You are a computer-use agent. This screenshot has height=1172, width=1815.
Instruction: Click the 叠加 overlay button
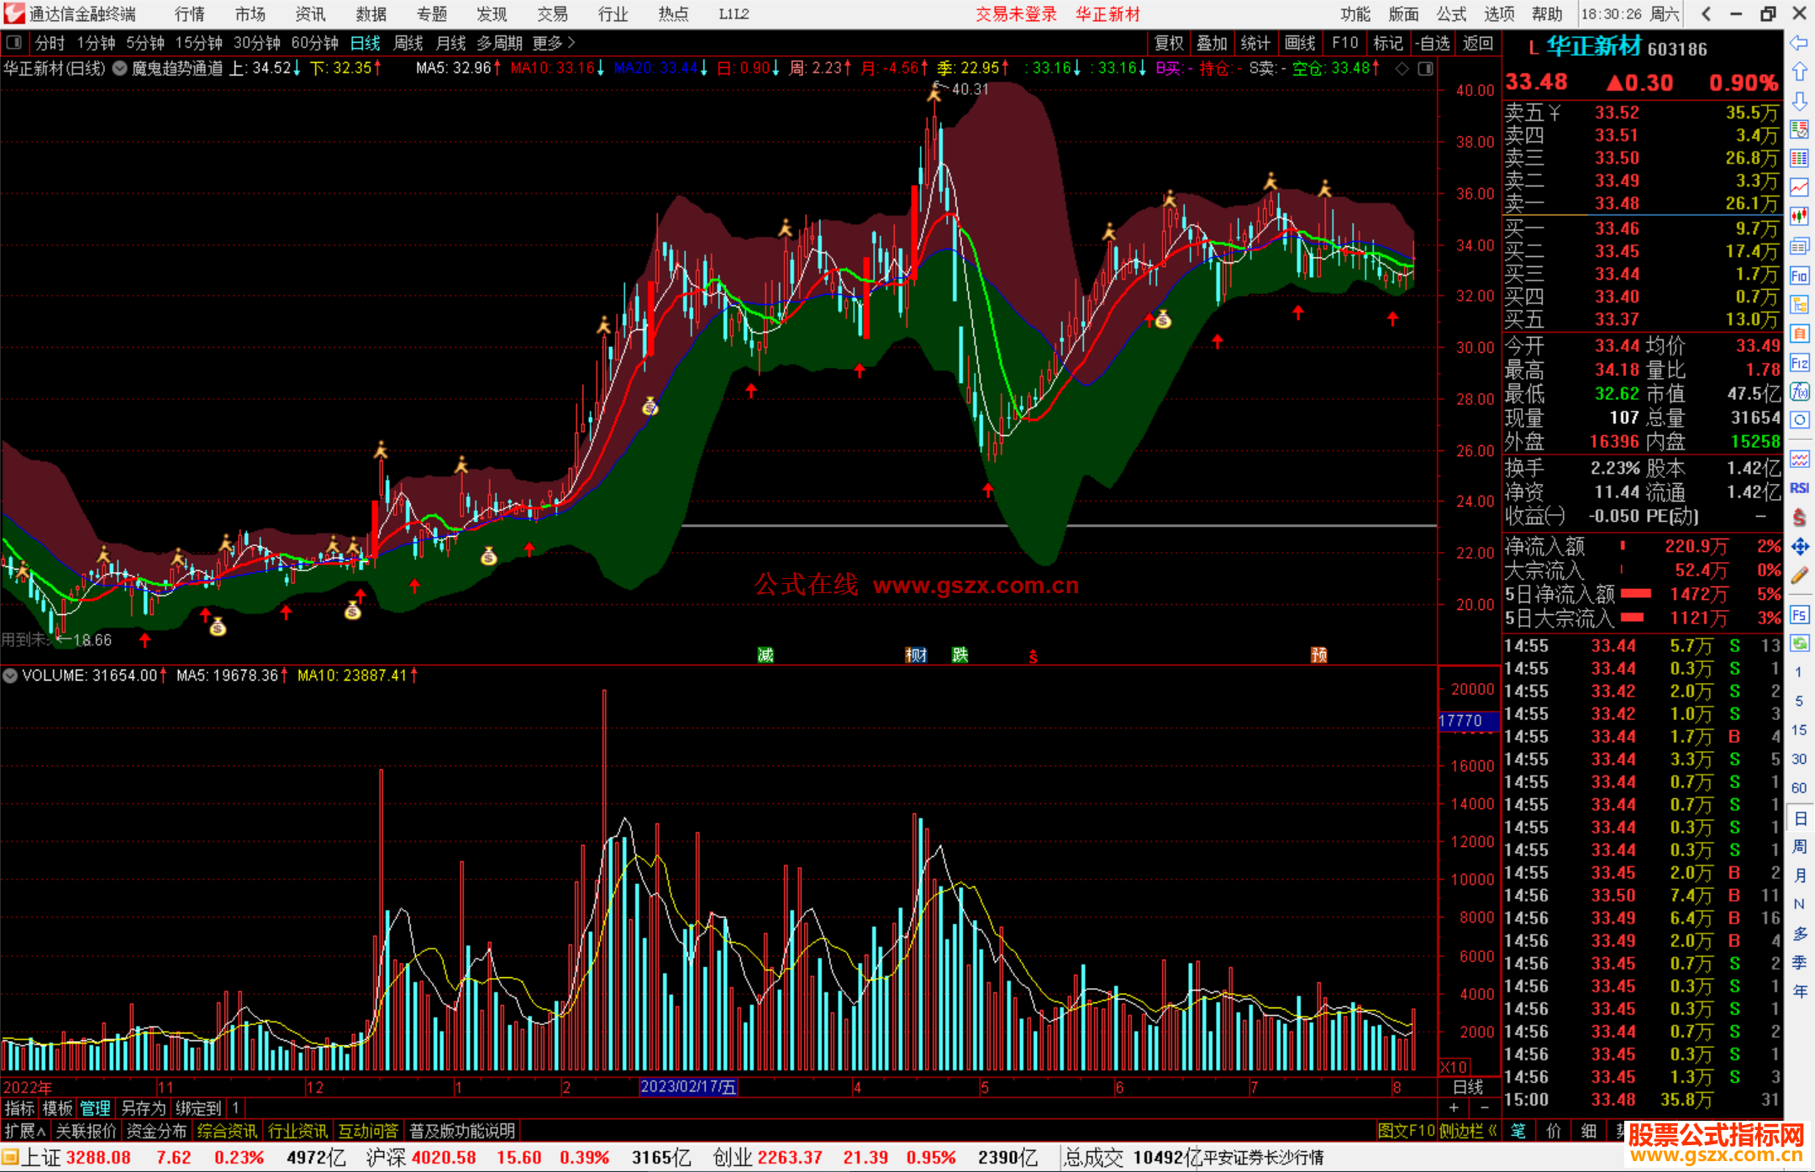click(1212, 42)
